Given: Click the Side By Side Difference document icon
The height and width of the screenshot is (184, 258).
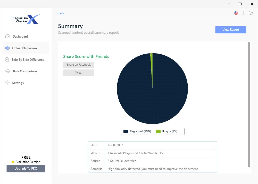Looking at the screenshot, I should point(7,59).
